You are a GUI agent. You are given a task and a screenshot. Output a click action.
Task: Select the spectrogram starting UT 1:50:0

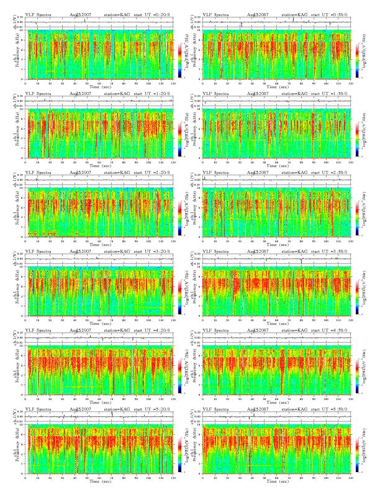276,134
